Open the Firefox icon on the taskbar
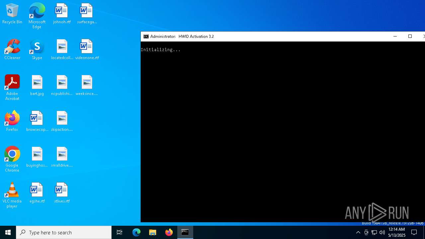Screen dimensions: 425x239 pos(169,232)
